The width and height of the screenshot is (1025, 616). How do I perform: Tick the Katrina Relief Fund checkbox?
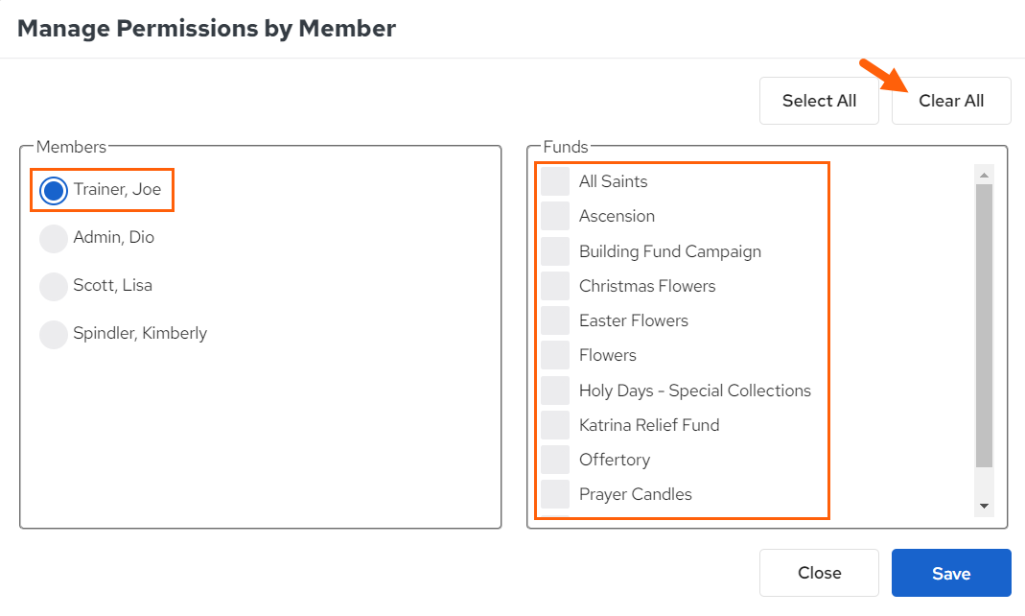click(x=555, y=425)
